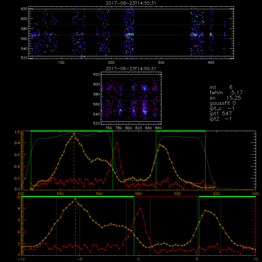Click the red curve peak near 569 in upper profile plot
The height and width of the screenshot is (262, 262).
(x=117, y=143)
